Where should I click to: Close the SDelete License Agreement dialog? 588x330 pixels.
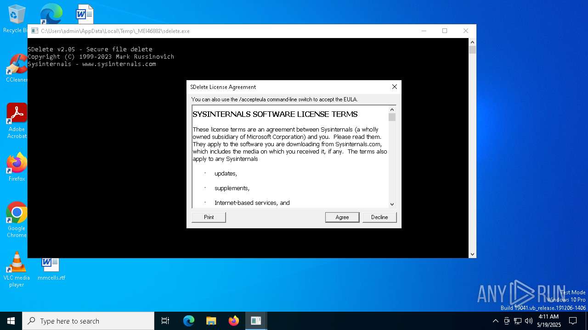(x=394, y=87)
